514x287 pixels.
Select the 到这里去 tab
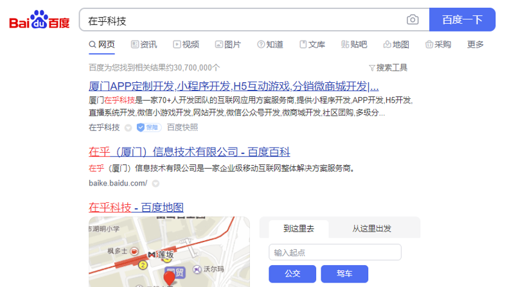pos(299,229)
